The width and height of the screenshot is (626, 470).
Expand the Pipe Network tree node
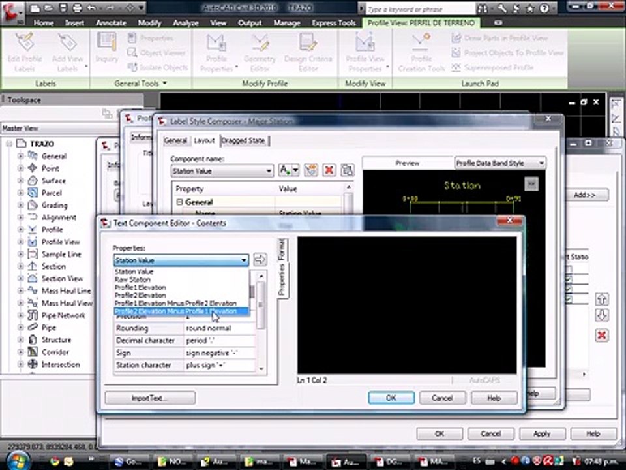click(20, 315)
